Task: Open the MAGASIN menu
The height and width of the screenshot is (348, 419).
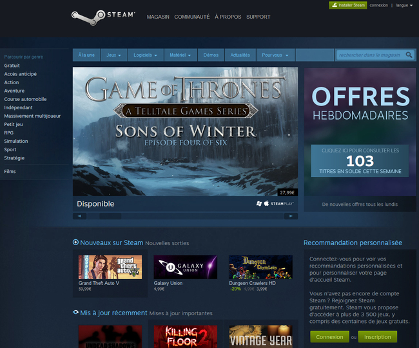Action: (x=158, y=17)
